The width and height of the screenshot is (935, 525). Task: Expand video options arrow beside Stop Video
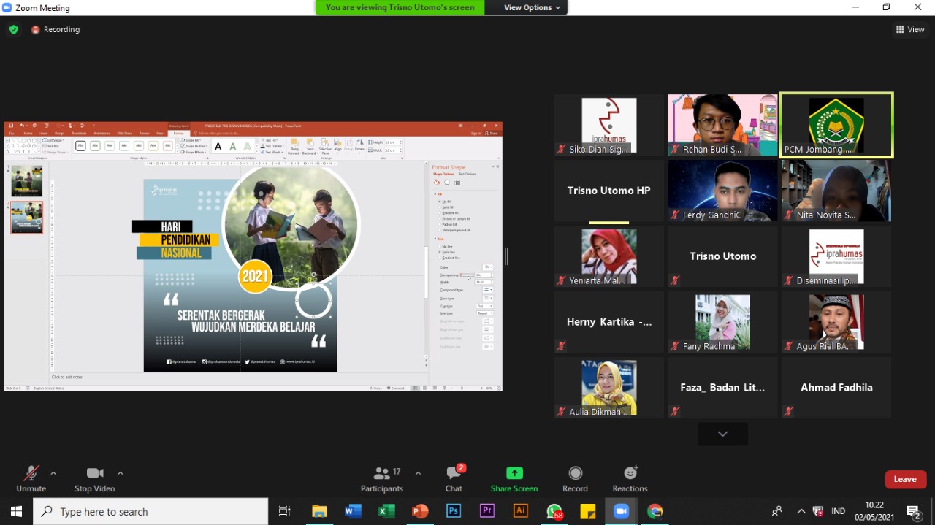(x=121, y=472)
